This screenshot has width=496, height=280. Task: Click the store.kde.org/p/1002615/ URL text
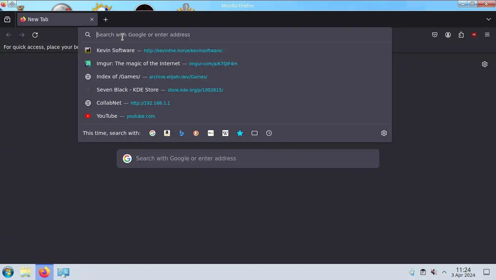(195, 90)
